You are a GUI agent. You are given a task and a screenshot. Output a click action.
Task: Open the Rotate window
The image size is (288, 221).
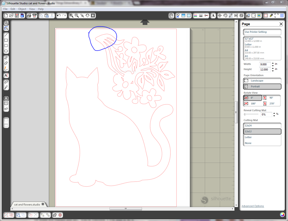(225, 16)
